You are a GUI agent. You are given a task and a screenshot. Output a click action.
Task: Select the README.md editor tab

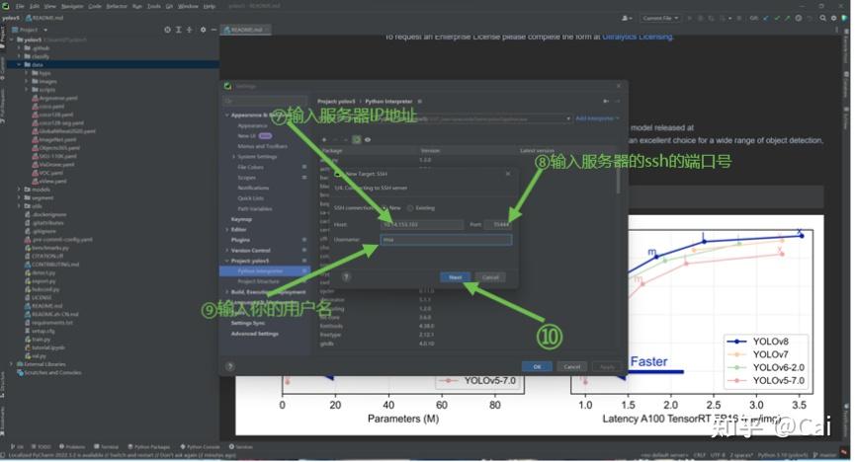246,30
